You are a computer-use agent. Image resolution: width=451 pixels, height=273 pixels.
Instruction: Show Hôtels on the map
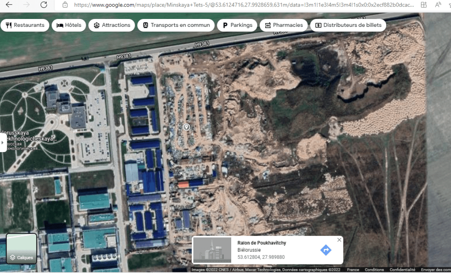tap(69, 25)
